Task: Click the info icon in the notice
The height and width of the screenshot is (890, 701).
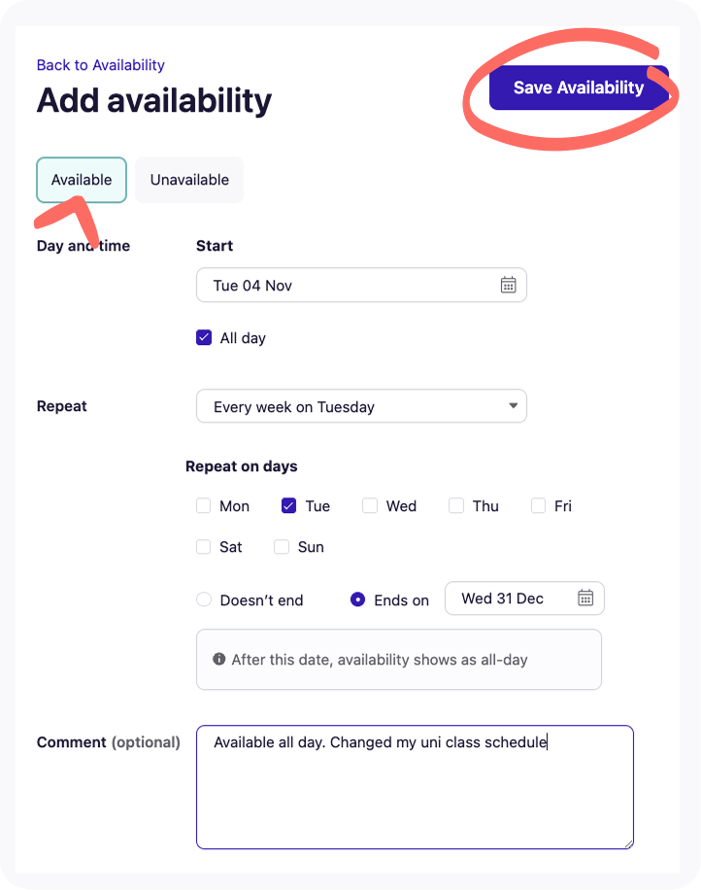Action: coord(219,660)
